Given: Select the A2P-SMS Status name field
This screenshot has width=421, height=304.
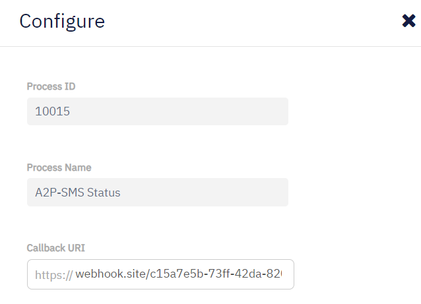Looking at the screenshot, I should (x=157, y=192).
